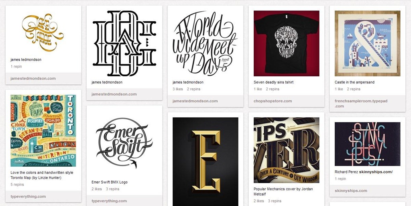Open the Popular Mechanics cover image

click(x=287, y=150)
